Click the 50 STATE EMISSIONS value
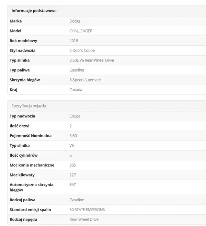 (x=87, y=210)
